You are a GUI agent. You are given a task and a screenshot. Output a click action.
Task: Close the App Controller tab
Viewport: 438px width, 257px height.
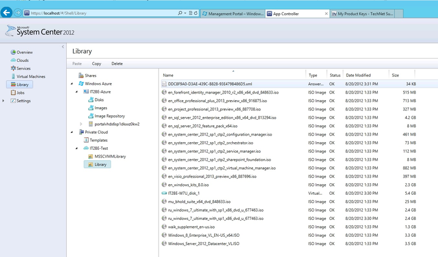(326, 14)
